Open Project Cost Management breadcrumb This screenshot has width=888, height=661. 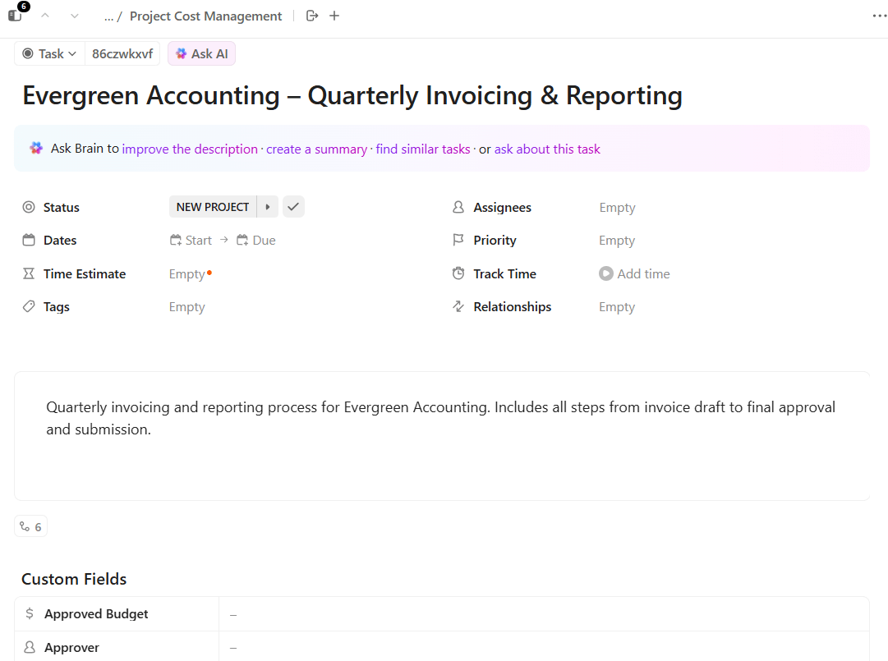tap(205, 16)
